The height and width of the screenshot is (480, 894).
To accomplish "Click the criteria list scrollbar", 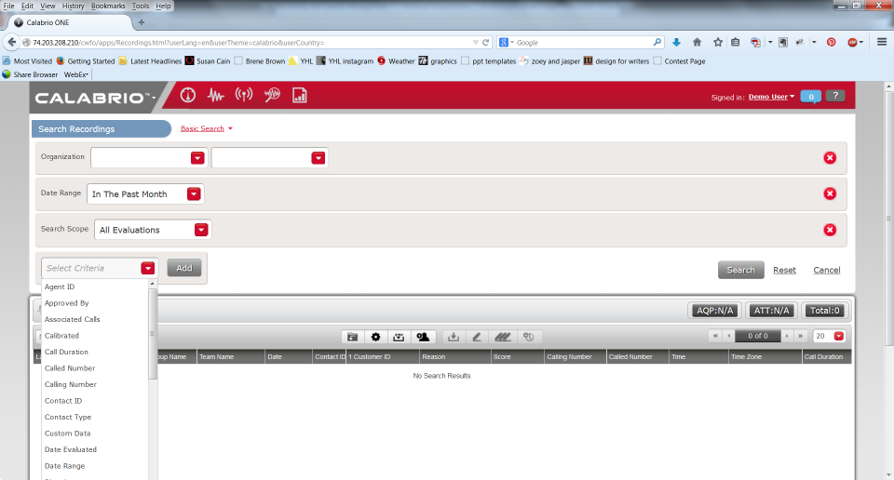I will (x=152, y=334).
